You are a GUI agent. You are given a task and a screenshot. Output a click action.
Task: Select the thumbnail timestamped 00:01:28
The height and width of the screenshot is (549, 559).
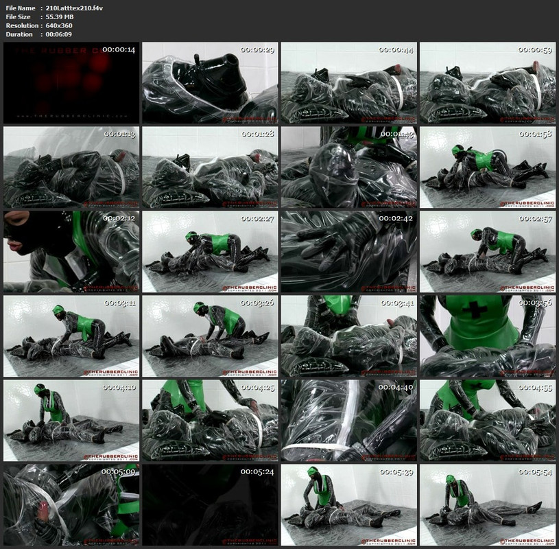point(210,167)
